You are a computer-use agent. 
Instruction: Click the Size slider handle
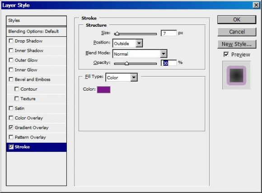(117, 34)
